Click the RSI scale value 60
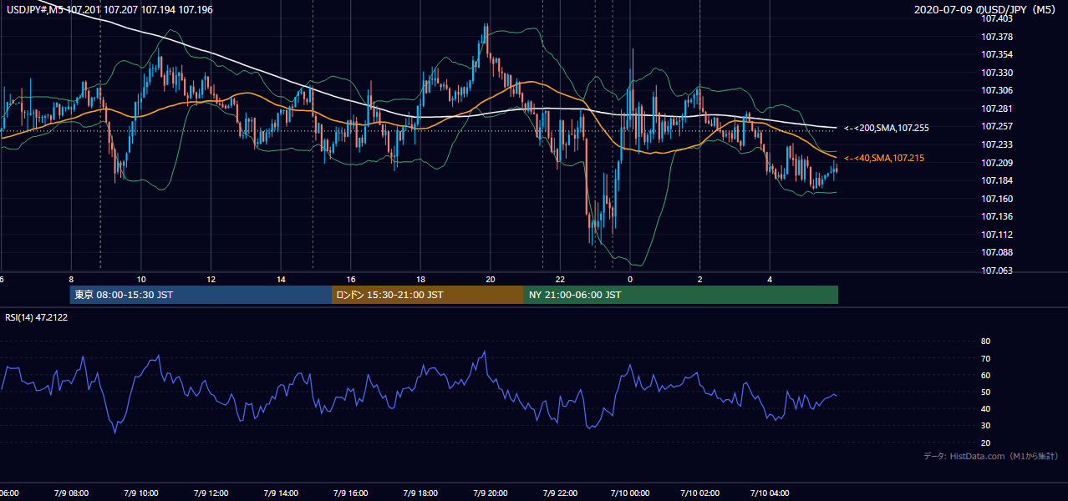The width and height of the screenshot is (1068, 501). [x=985, y=375]
